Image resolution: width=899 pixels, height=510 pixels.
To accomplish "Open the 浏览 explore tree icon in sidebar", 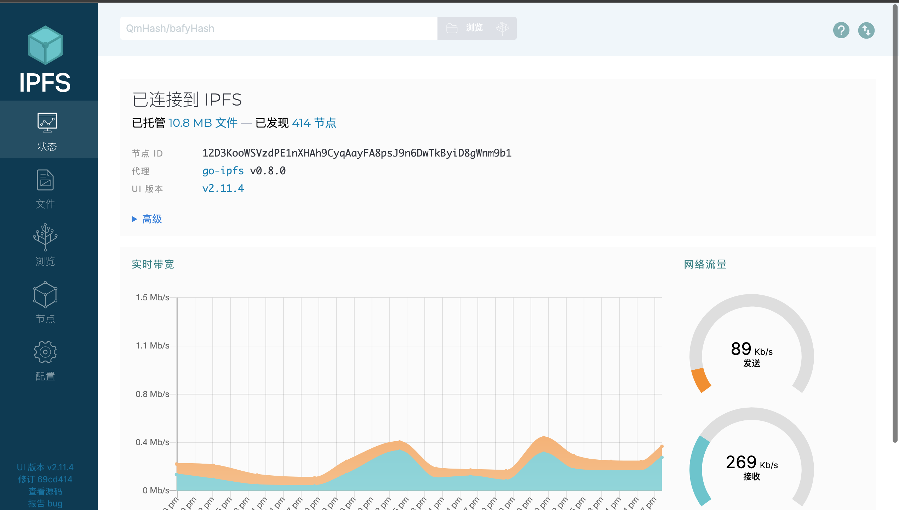I will (x=45, y=237).
